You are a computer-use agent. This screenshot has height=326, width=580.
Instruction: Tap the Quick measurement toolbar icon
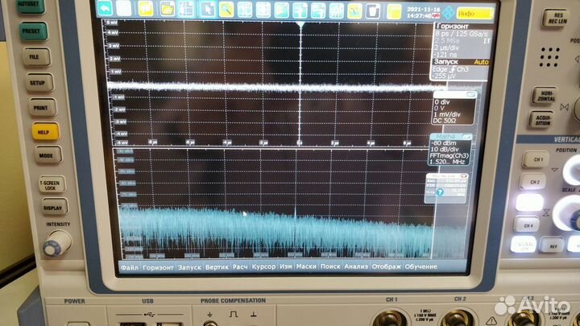point(318,10)
